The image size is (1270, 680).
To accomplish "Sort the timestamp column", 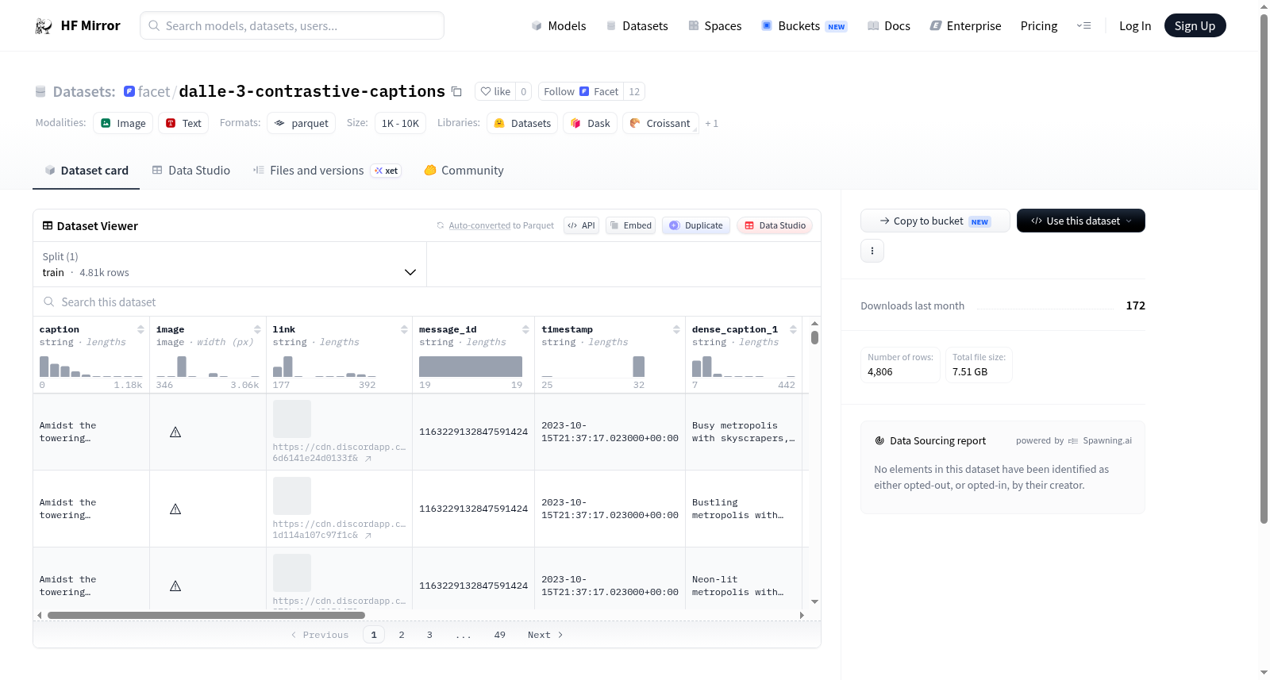I will point(676,329).
